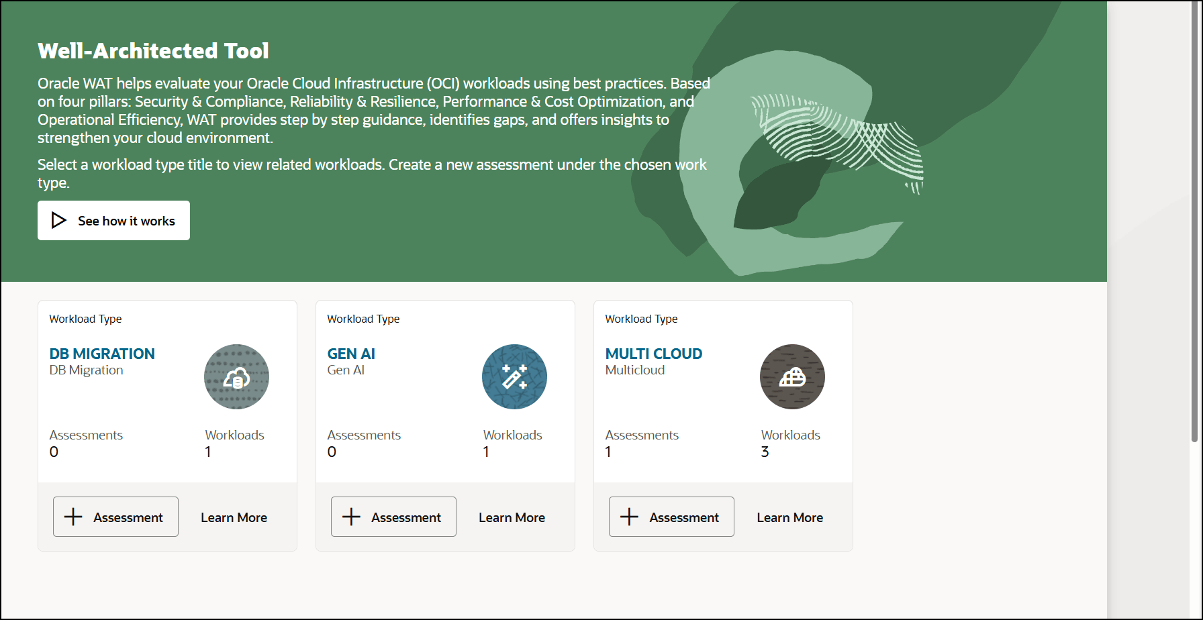The height and width of the screenshot is (620, 1203).
Task: Click the Gen AI magic wand icon
Action: 514,377
